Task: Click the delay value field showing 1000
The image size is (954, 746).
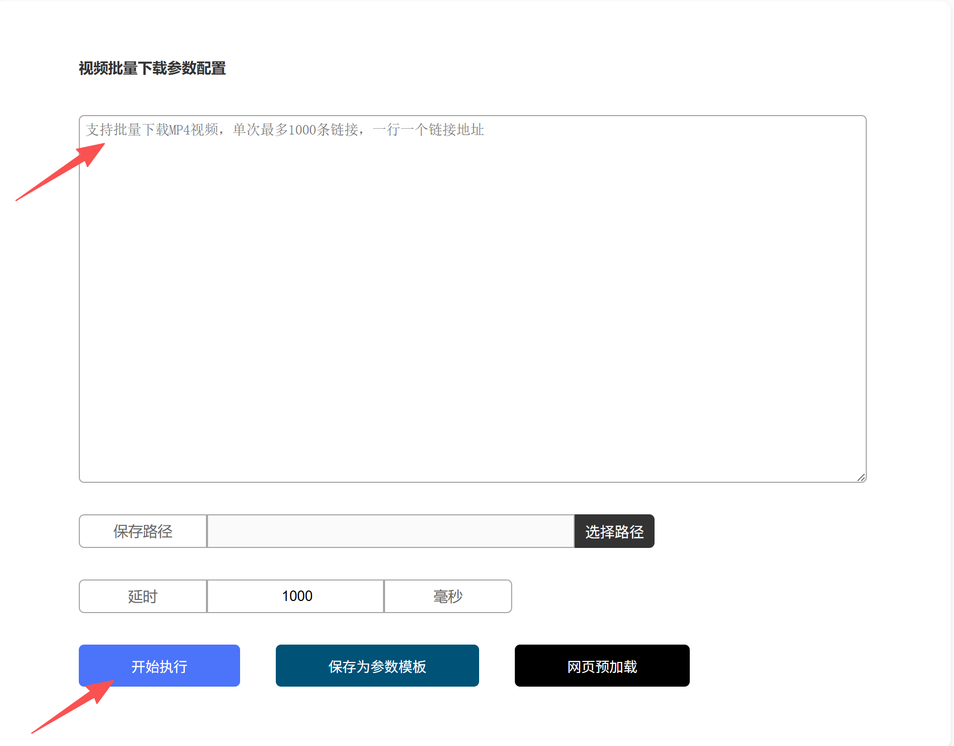Action: 296,596
